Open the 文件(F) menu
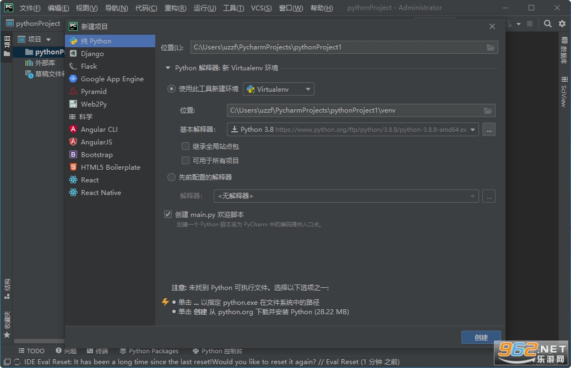 [x=30, y=8]
